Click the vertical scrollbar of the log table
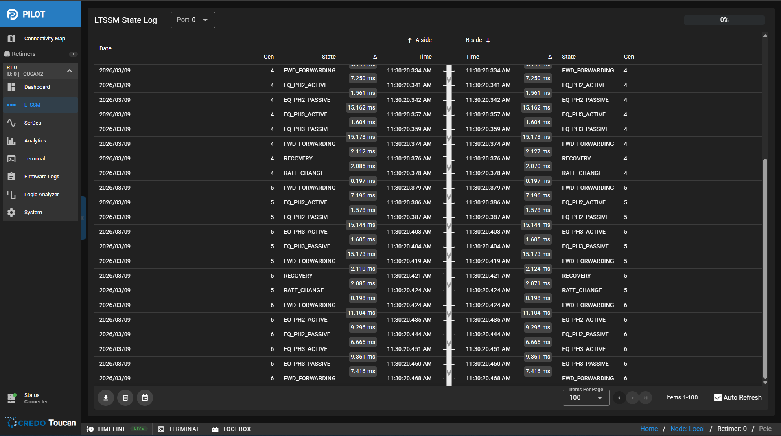 (x=765, y=269)
